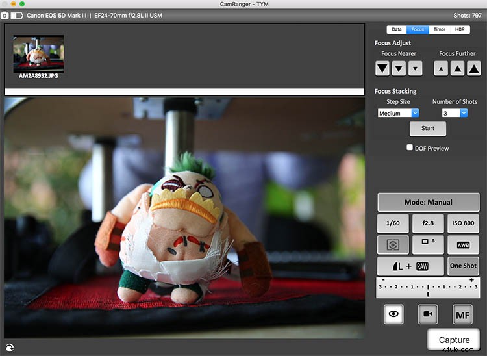Click the Capture button

[454, 340]
